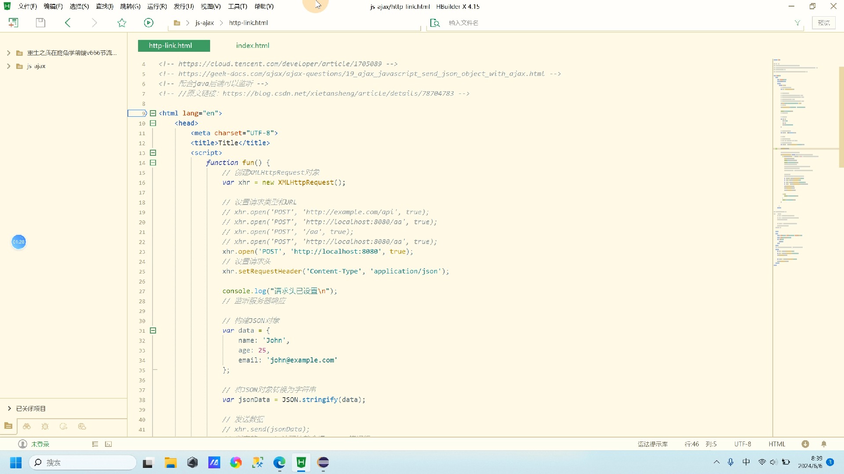Click the code minimap on the right
This screenshot has height=474, width=844.
(805, 162)
